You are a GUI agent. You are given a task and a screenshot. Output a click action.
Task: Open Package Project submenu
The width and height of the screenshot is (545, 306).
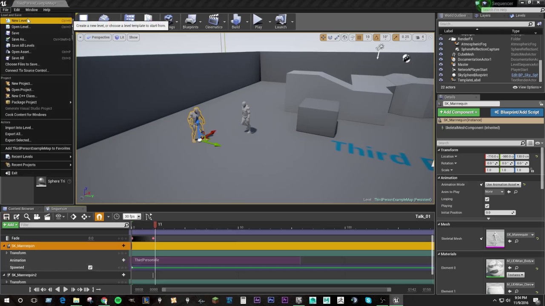click(x=37, y=102)
